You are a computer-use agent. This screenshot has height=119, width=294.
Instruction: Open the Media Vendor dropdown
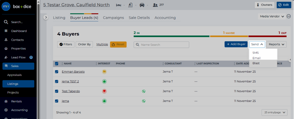[x=272, y=17]
